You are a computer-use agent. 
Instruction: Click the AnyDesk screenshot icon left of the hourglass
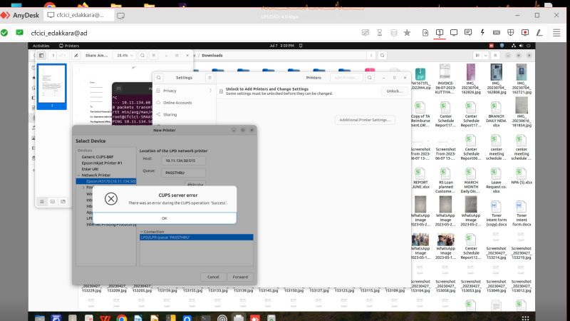click(x=366, y=33)
